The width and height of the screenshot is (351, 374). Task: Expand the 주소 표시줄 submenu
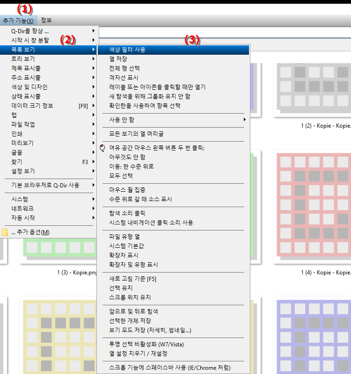[x=49, y=78]
